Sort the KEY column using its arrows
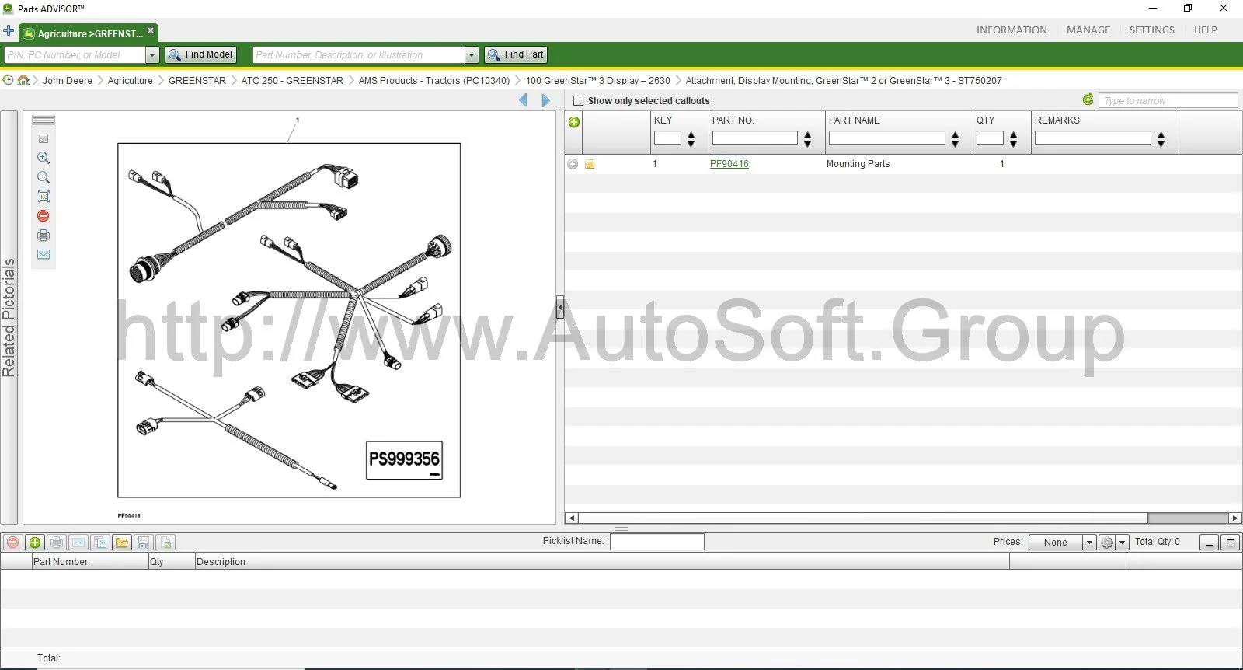1243x670 pixels. click(691, 139)
